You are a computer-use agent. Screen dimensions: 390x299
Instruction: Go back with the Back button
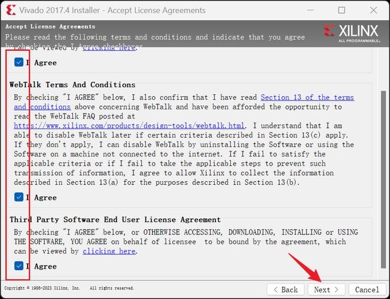(x=285, y=289)
